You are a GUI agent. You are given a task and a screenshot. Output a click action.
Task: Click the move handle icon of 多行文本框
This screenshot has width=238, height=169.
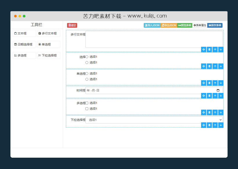(203, 49)
